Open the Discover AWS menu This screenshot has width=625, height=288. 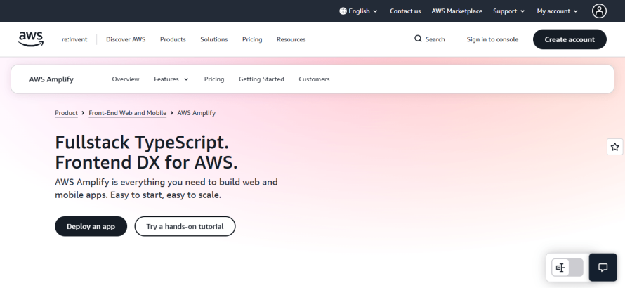click(x=126, y=39)
